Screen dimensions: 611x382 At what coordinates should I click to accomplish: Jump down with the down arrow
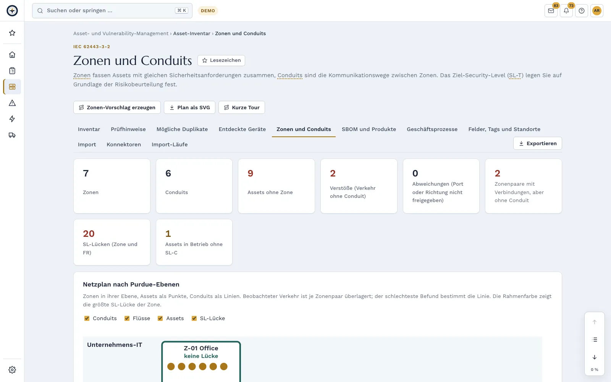tap(595, 357)
